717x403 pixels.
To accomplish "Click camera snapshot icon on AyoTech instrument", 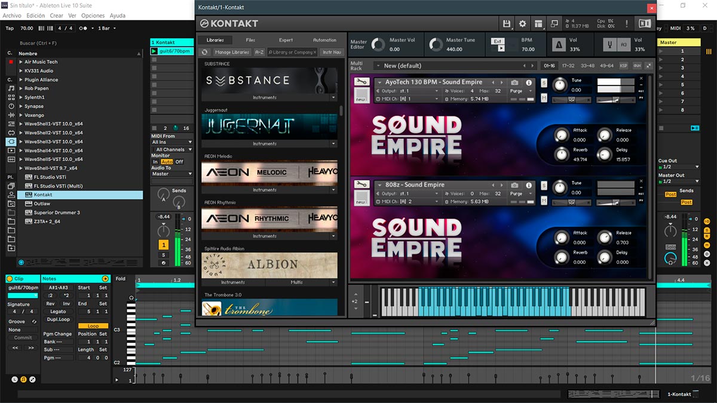I will pyautogui.click(x=515, y=82).
